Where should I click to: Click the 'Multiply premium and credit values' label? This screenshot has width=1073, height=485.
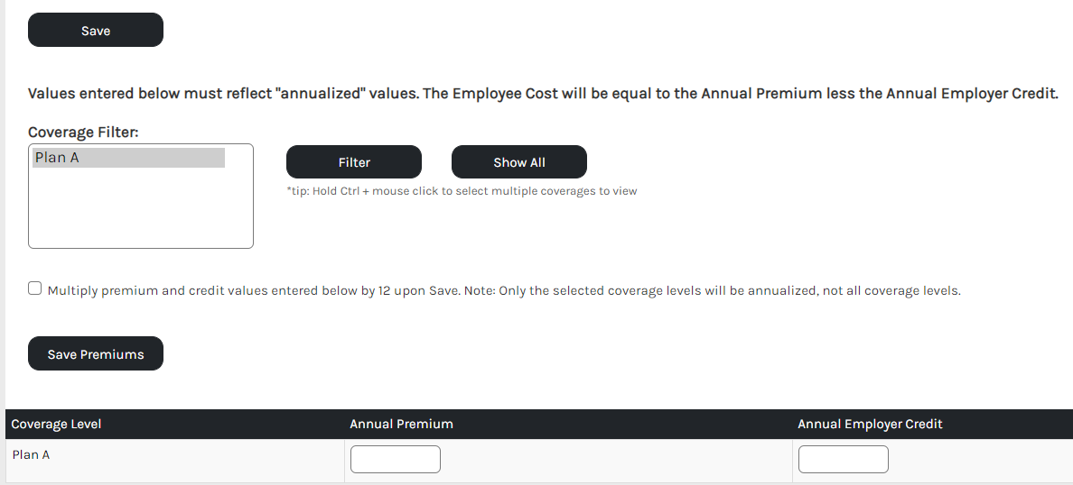pos(253,291)
